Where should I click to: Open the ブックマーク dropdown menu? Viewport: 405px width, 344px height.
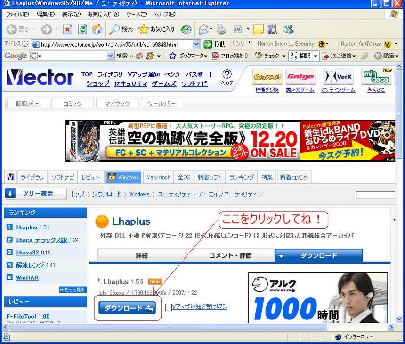click(206, 56)
